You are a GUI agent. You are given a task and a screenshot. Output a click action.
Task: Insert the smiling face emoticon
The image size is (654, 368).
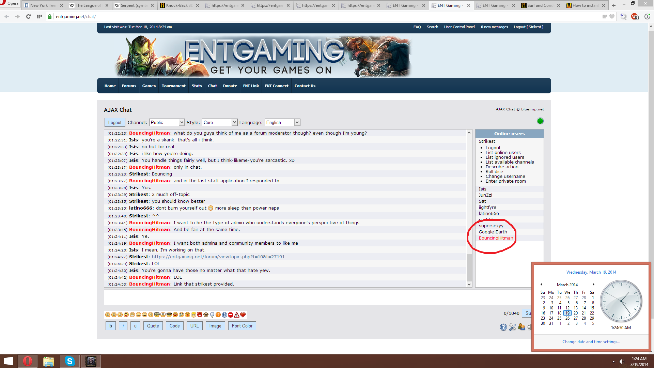108,315
